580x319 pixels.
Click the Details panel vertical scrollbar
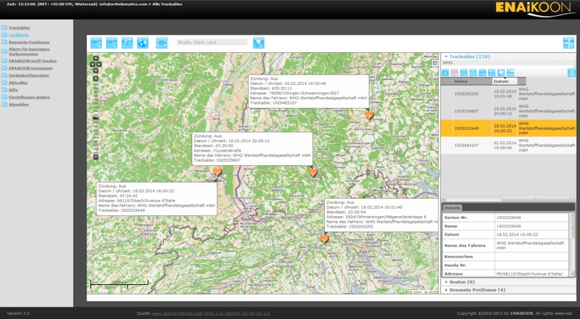pos(572,244)
